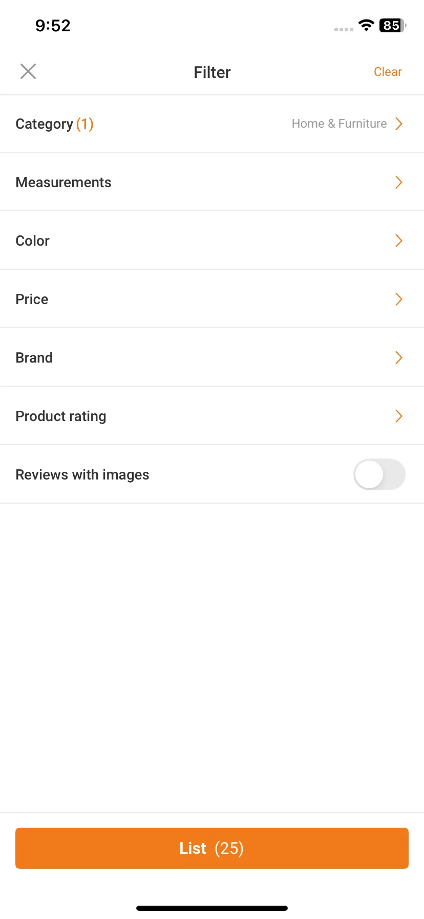424x919 pixels.
Task: Click the Price row chevron icon
Action: pyautogui.click(x=399, y=299)
